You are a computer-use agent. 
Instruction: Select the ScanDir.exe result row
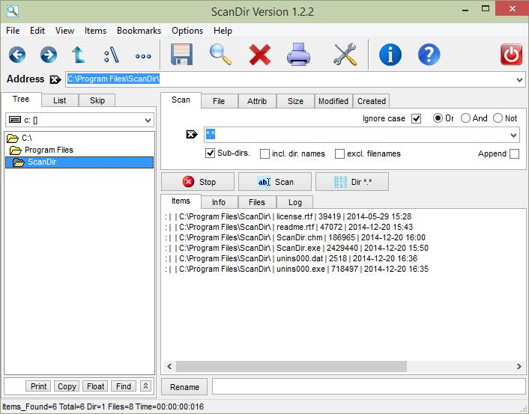[297, 248]
